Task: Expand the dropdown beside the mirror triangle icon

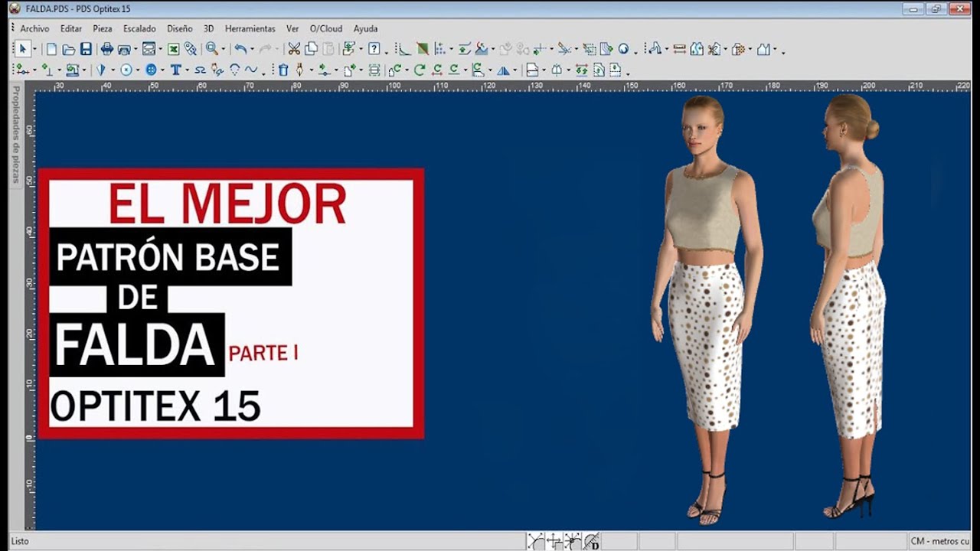Action: tap(515, 70)
